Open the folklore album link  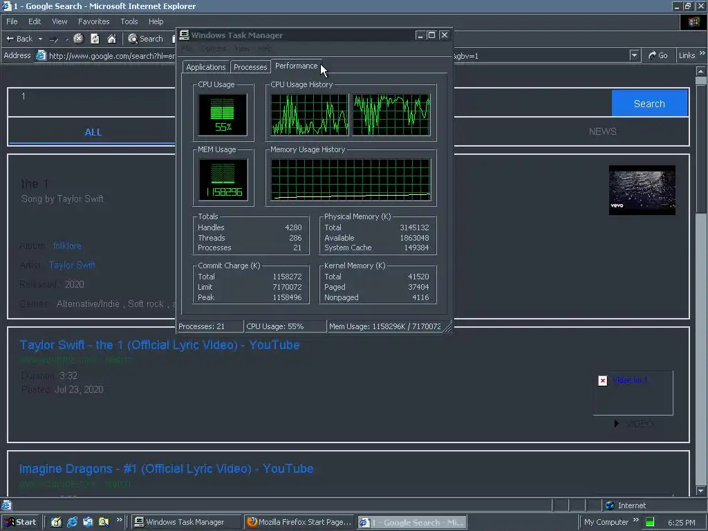point(67,245)
